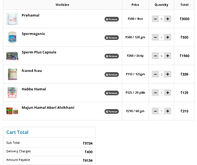Screen dimensions: 197x165
Task: Increase Prohamal quantity with plus button
Action: pyautogui.click(x=168, y=19)
